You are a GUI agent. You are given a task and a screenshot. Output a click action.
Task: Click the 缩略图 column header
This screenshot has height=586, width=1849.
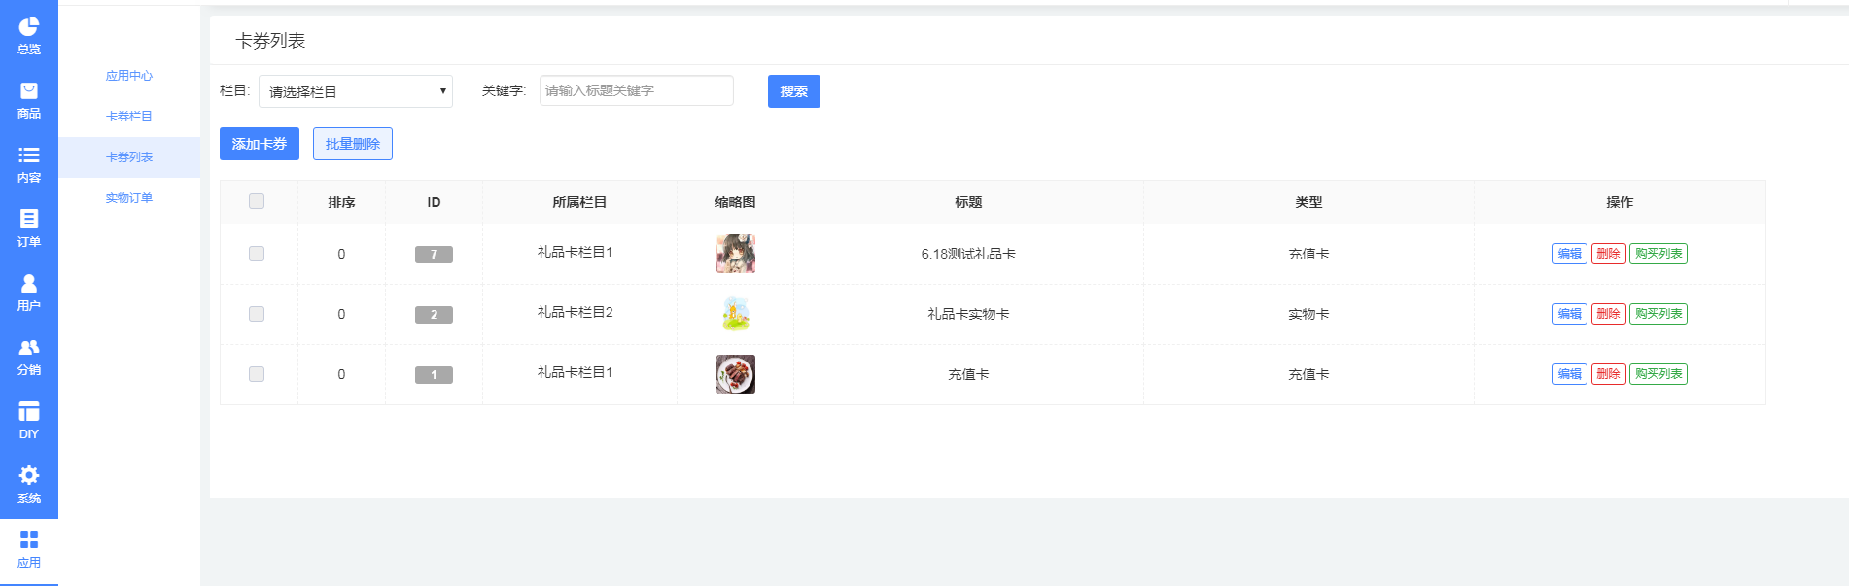(x=735, y=202)
